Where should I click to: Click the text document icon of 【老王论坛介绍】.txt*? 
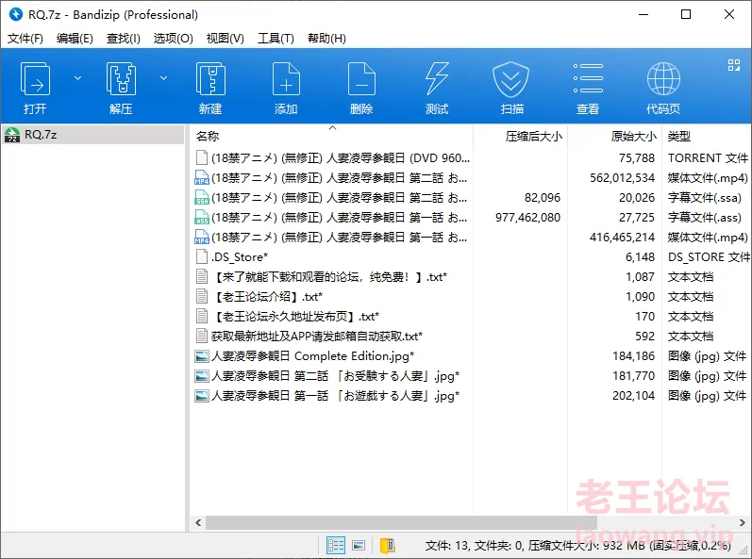click(202, 297)
